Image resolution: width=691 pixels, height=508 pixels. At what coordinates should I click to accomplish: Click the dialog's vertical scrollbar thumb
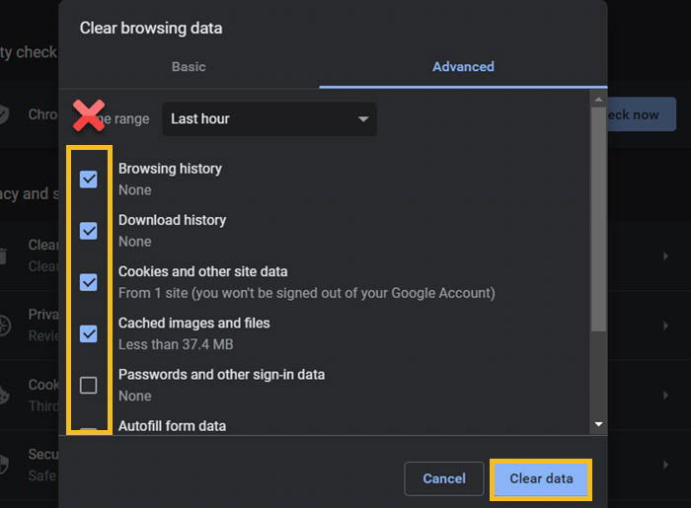click(x=598, y=219)
